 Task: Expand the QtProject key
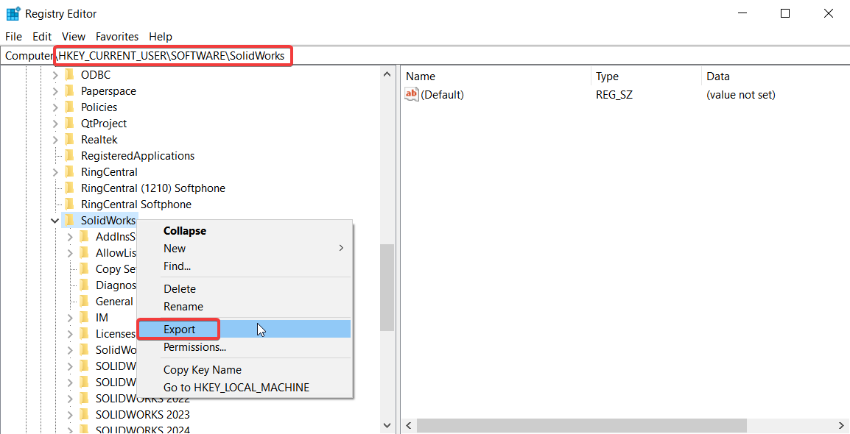pos(55,124)
